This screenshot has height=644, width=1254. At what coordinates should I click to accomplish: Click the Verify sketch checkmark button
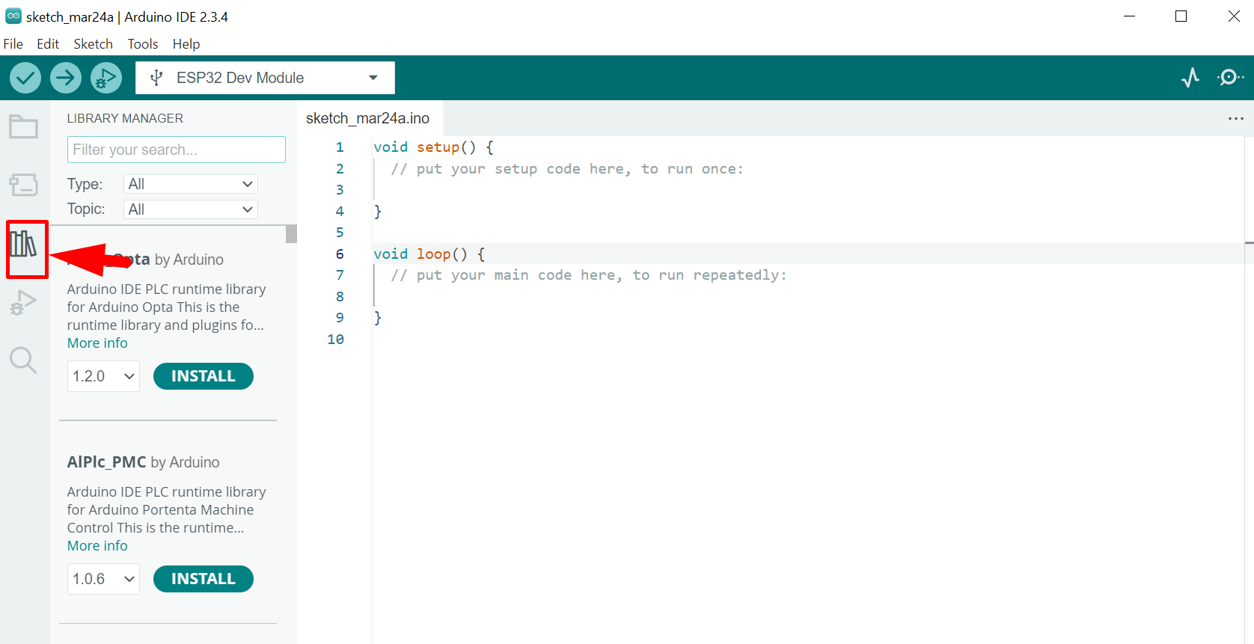25,78
